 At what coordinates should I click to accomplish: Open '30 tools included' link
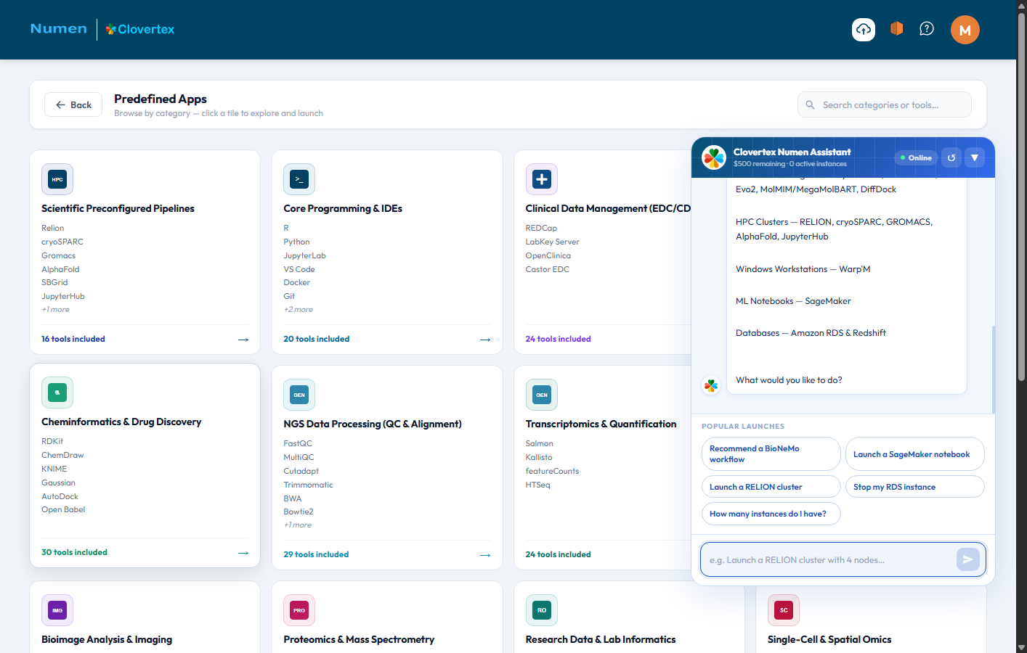coord(74,552)
